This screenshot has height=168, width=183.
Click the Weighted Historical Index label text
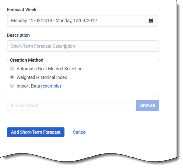(42, 77)
